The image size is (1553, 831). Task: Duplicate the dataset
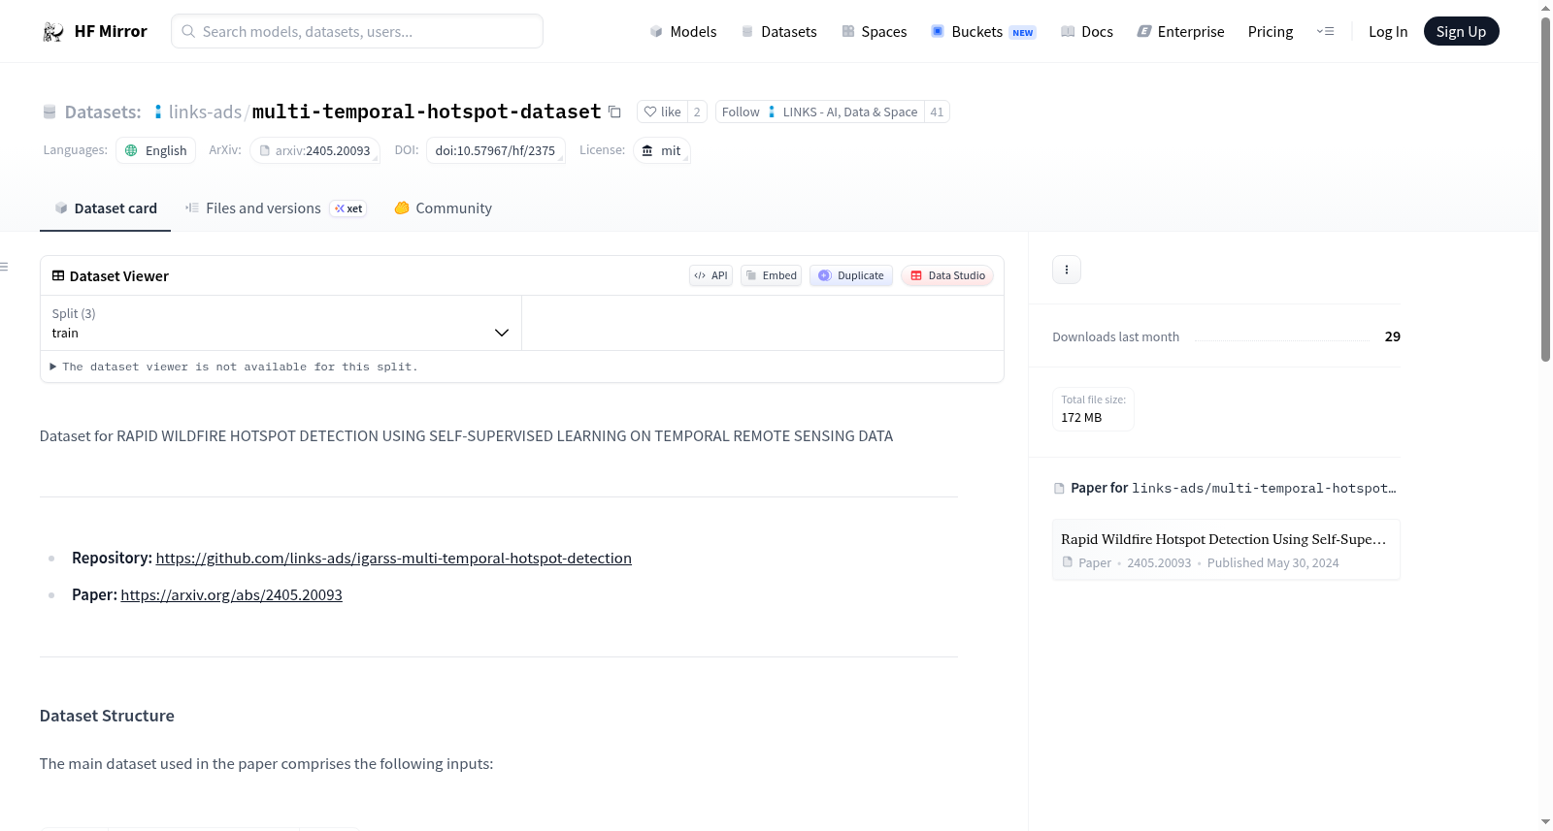(851, 275)
